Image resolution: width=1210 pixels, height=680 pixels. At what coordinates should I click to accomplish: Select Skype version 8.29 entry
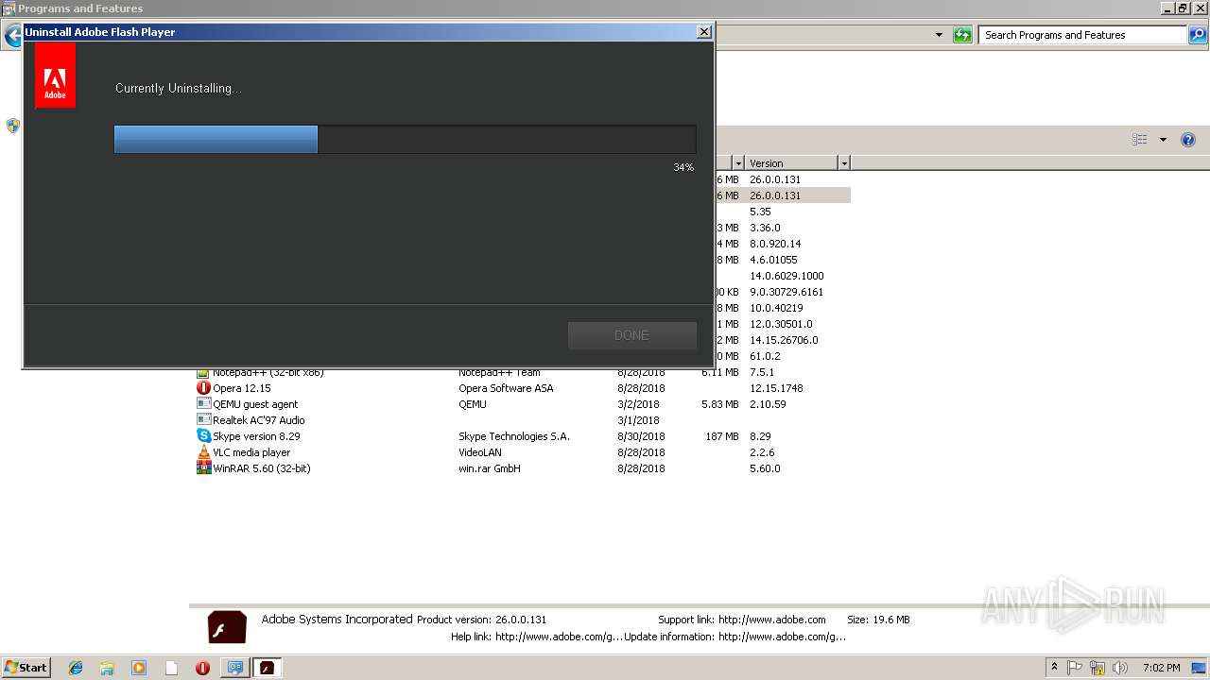[x=256, y=436]
